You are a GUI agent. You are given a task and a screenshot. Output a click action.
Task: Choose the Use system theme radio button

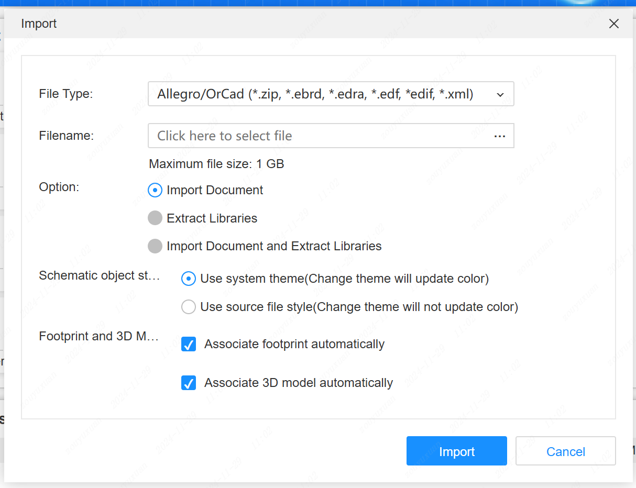click(x=189, y=279)
